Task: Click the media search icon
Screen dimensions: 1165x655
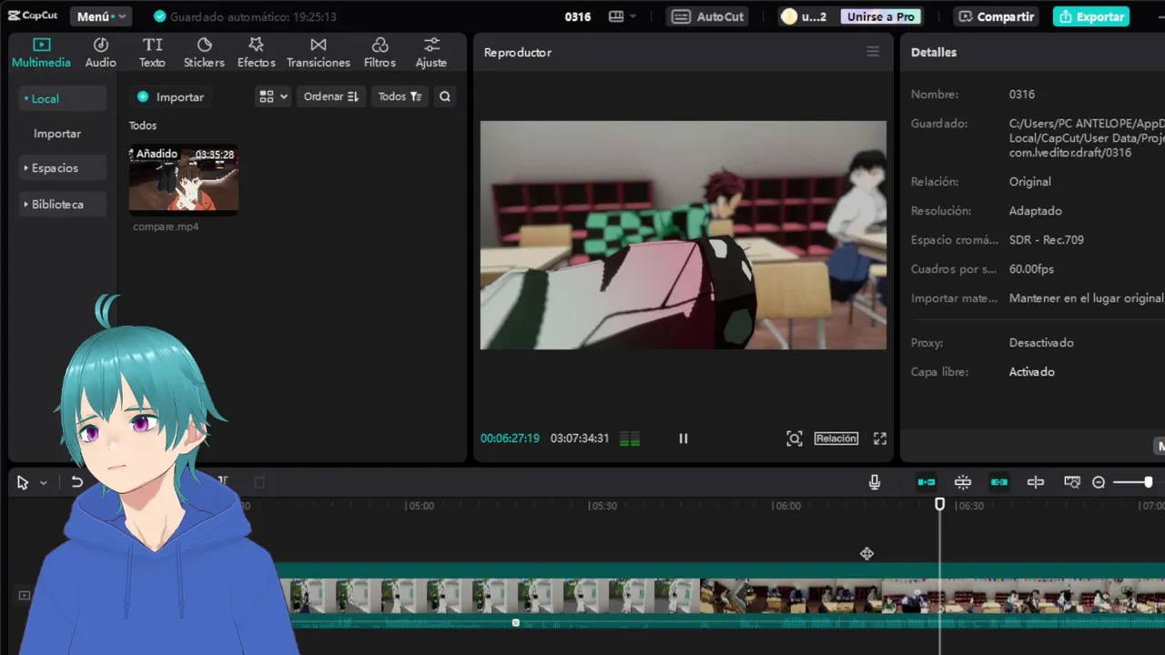Action: click(445, 96)
